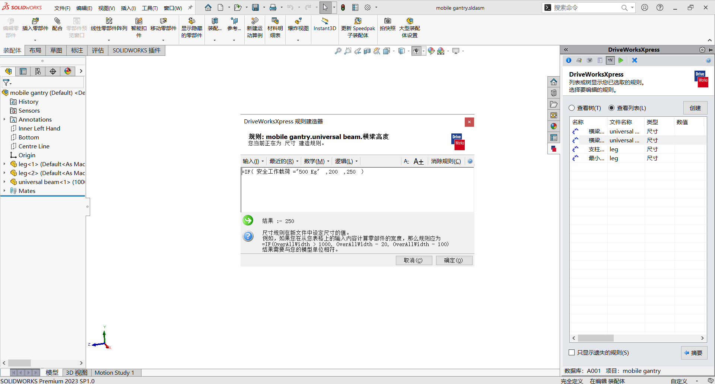
Task: Click Show Hidden Components (显示隐藏的零部件)
Action: click(x=192, y=28)
